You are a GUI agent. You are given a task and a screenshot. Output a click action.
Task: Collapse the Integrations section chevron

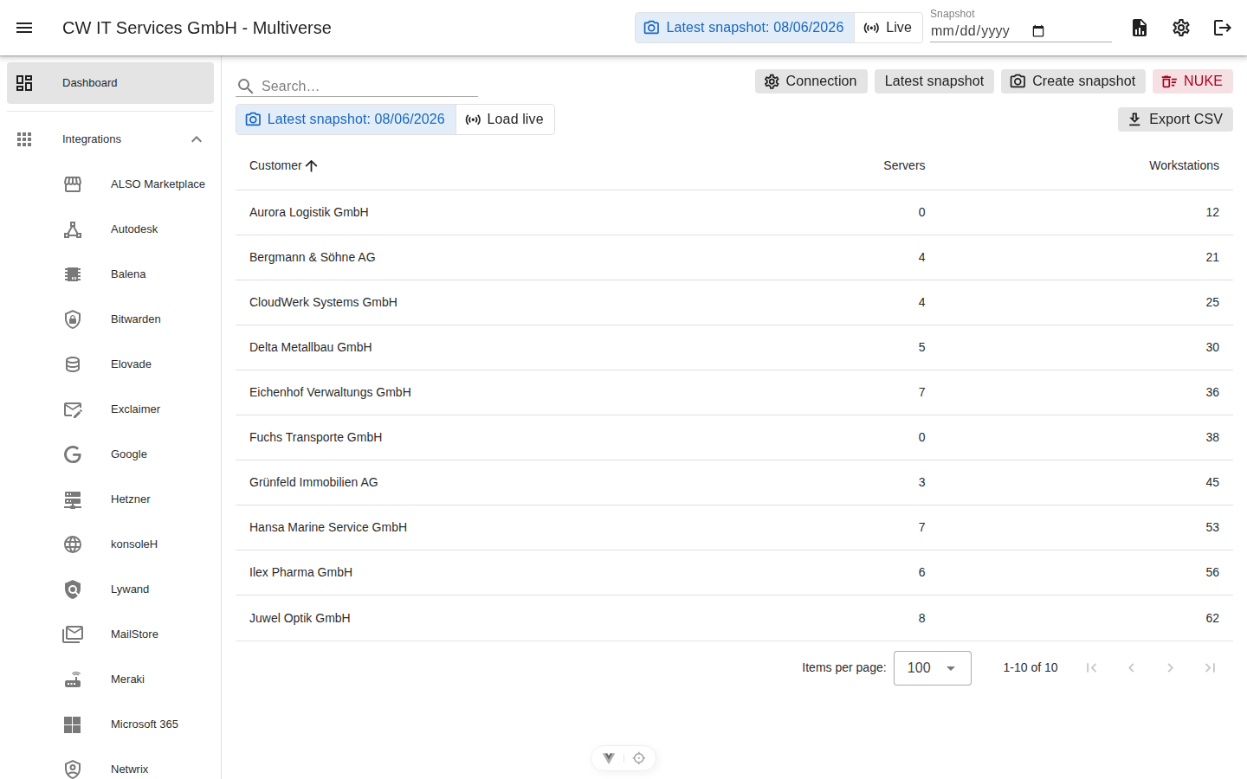point(197,139)
